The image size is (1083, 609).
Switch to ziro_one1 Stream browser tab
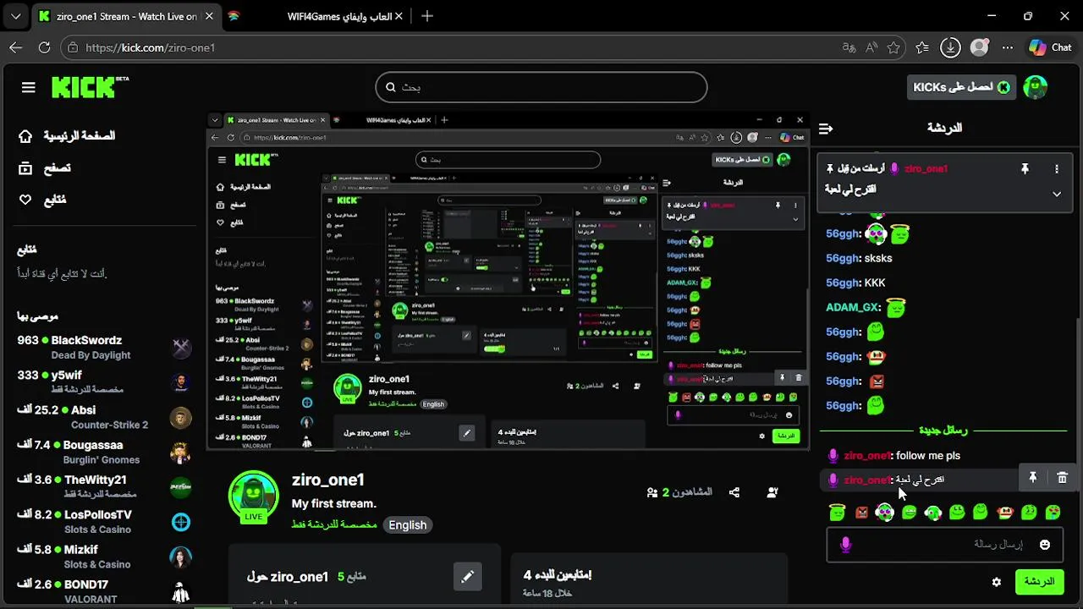[x=125, y=16]
